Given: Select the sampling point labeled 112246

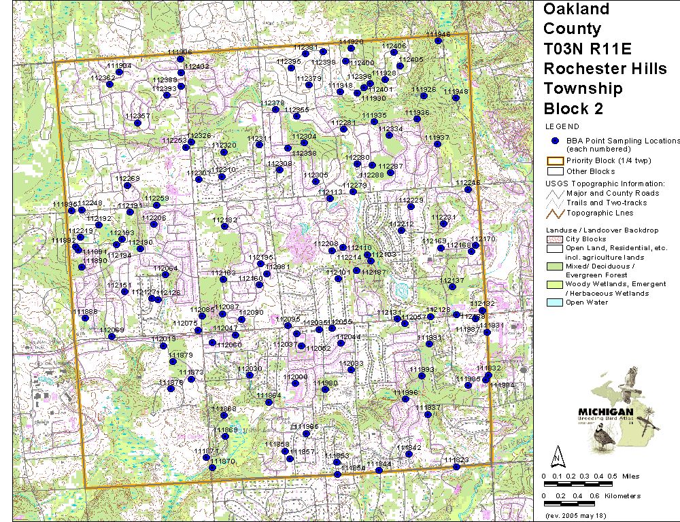Looking at the screenshot, I should [468, 190].
